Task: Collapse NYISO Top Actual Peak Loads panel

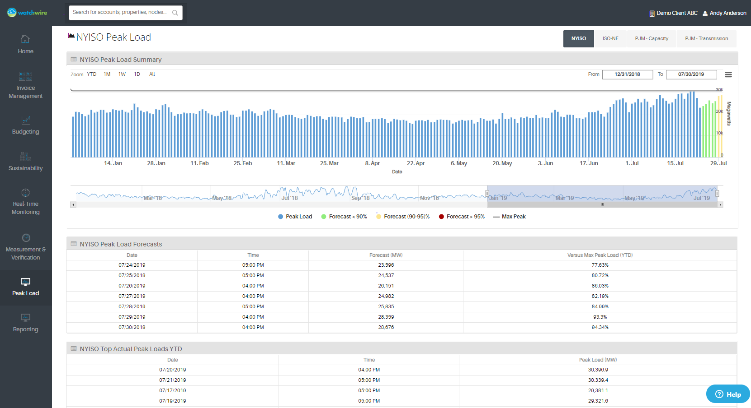Action: (74, 349)
